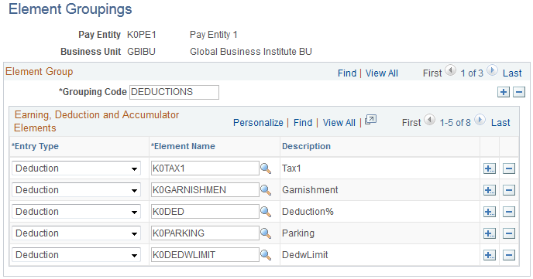Screen dimensions: 533x279
Task: Sort by the Element Name column header
Action: (x=183, y=146)
